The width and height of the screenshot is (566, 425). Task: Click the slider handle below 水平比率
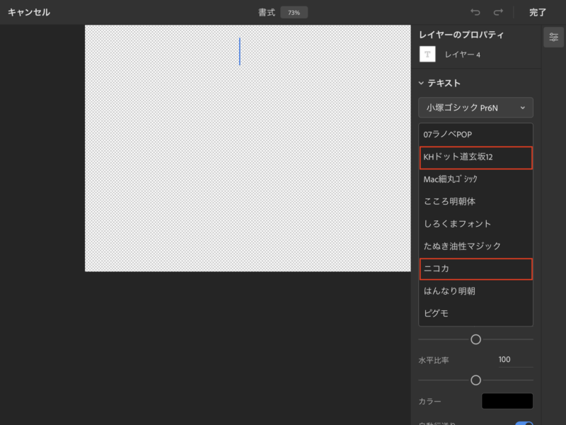[475, 380]
